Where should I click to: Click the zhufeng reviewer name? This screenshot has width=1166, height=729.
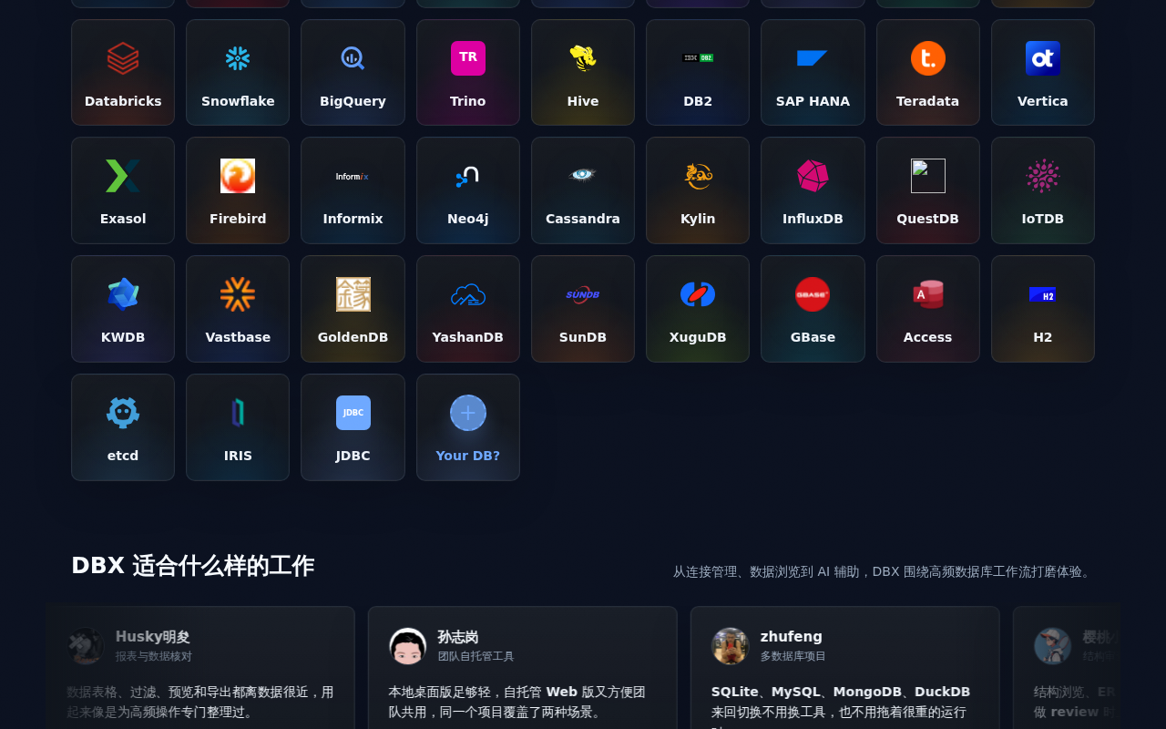pos(792,636)
